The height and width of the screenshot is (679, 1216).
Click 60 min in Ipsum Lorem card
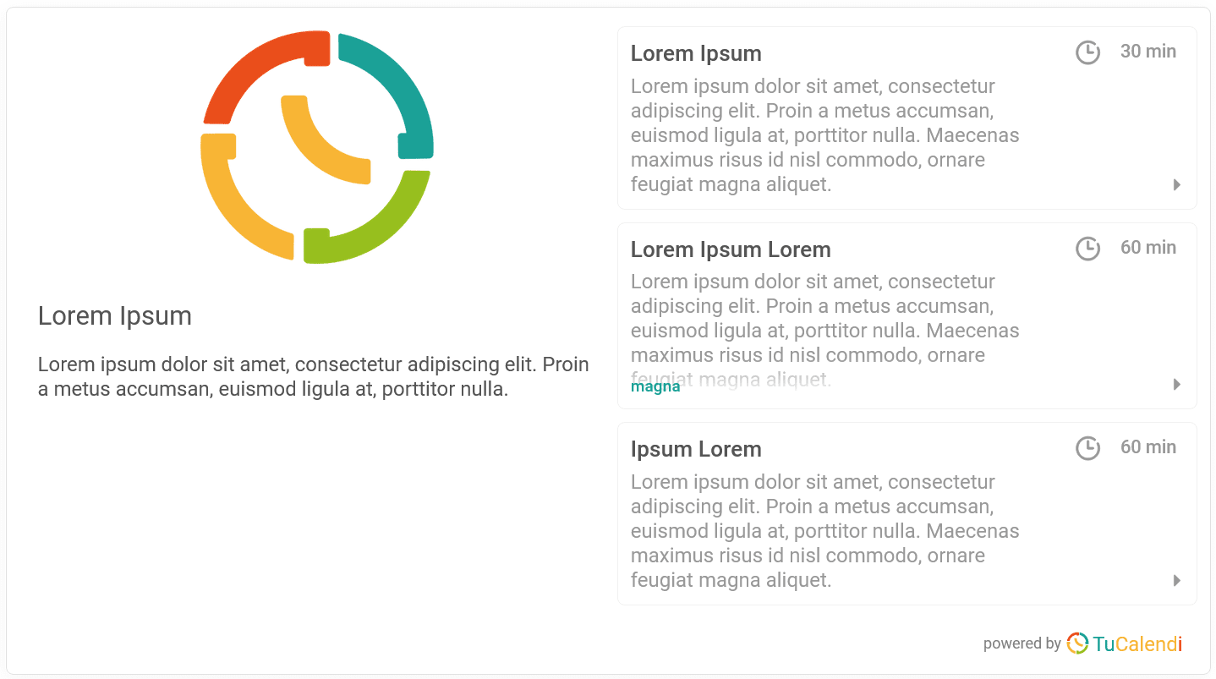click(1148, 447)
